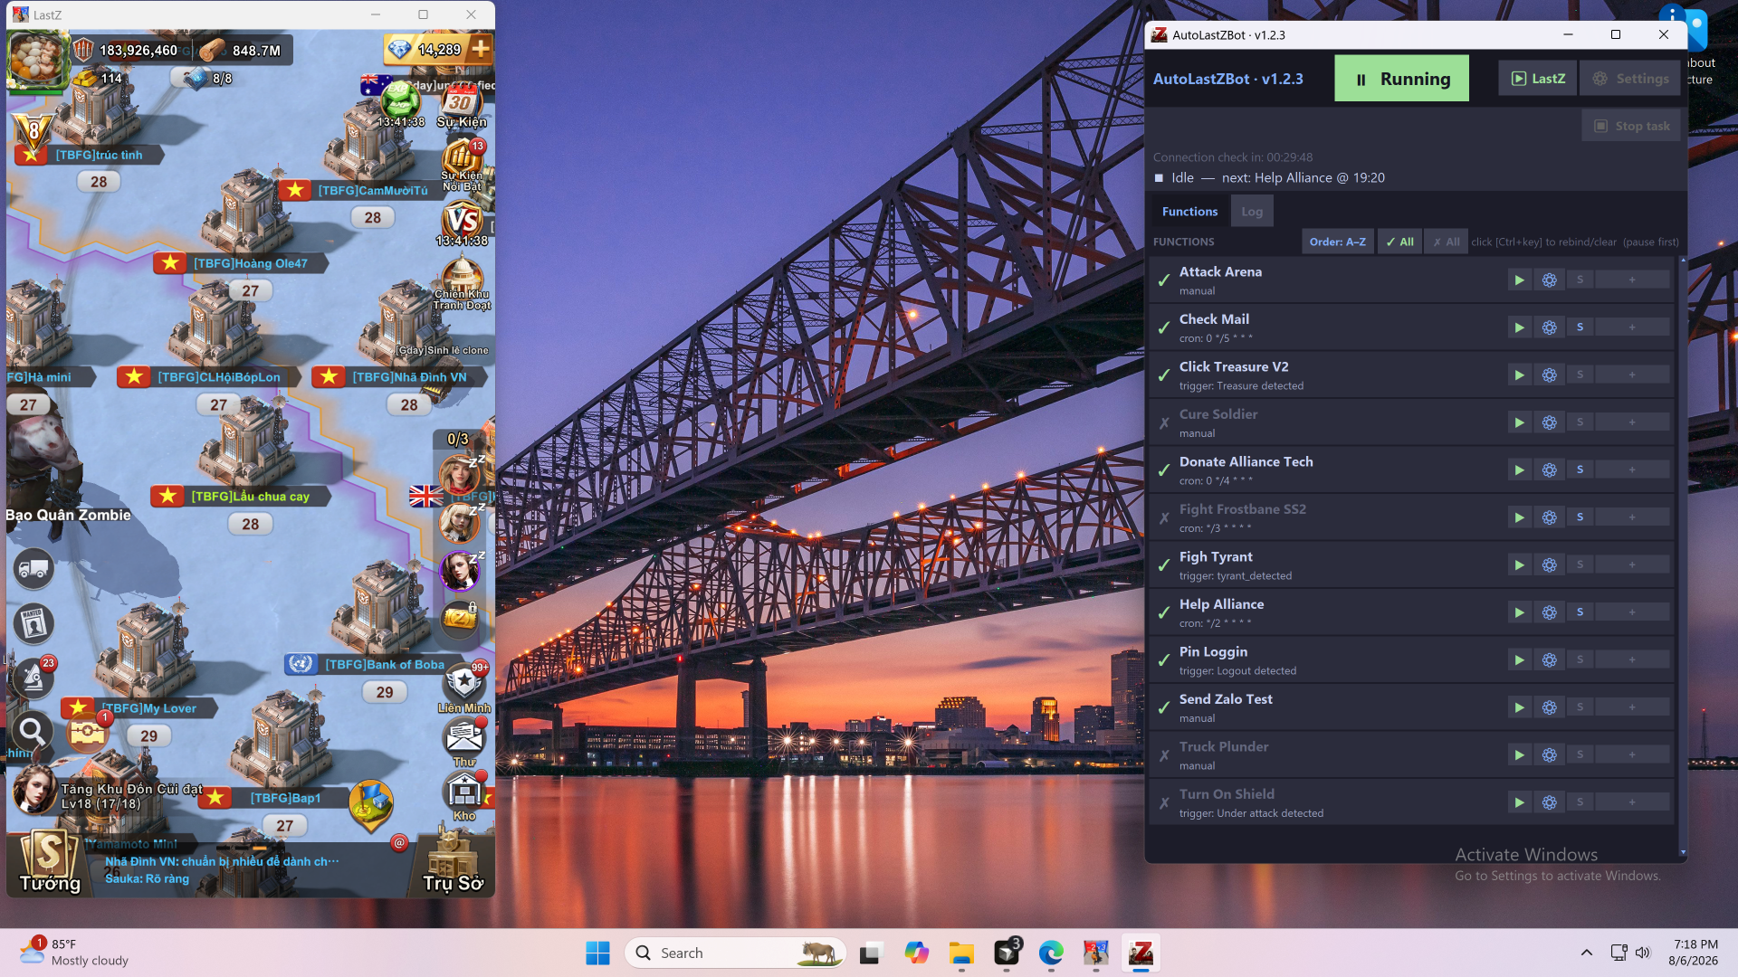This screenshot has width=1738, height=977.
Task: Switch to the Log tab
Action: [x=1252, y=212]
